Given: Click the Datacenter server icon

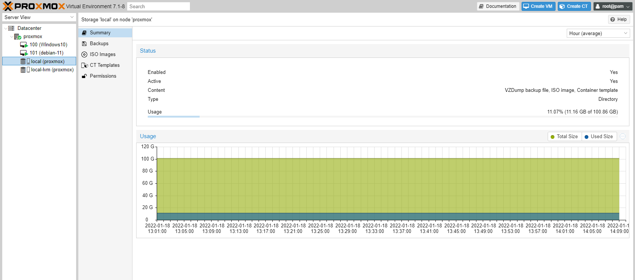Looking at the screenshot, I should tap(11, 28).
